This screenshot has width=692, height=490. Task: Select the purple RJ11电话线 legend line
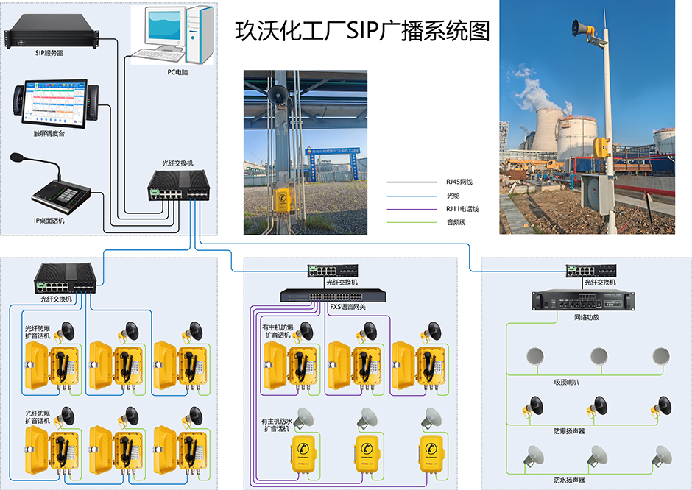411,209
